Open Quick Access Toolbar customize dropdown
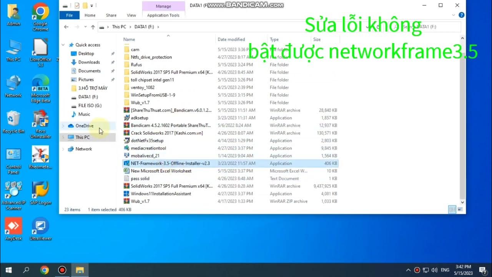The image size is (492, 277). click(92, 6)
